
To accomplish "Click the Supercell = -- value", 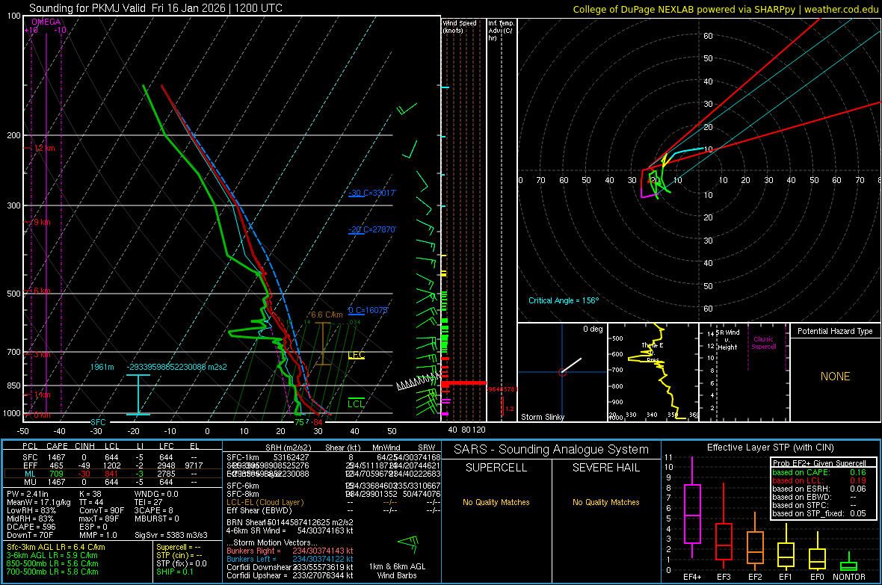I will (179, 547).
